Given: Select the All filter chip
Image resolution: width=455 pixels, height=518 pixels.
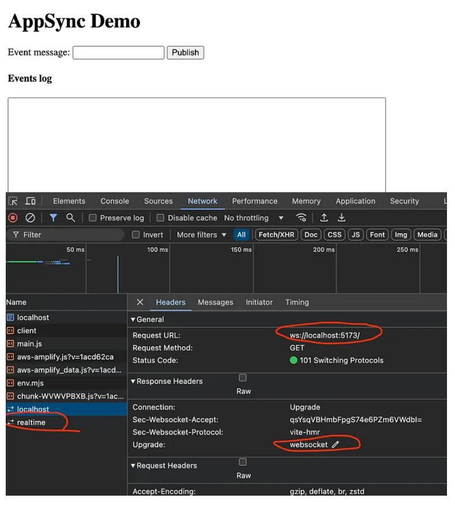Looking at the screenshot, I should 241,234.
